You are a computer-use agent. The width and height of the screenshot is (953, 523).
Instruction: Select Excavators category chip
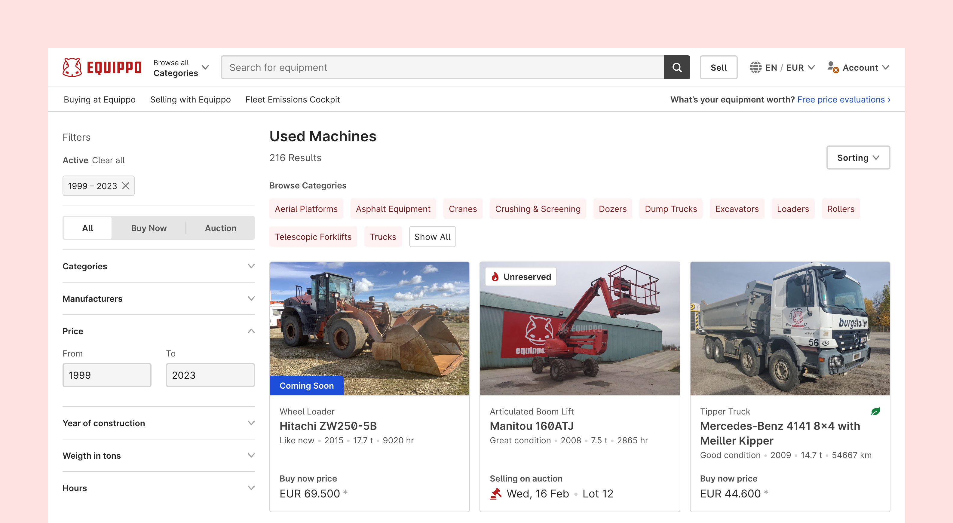(737, 209)
